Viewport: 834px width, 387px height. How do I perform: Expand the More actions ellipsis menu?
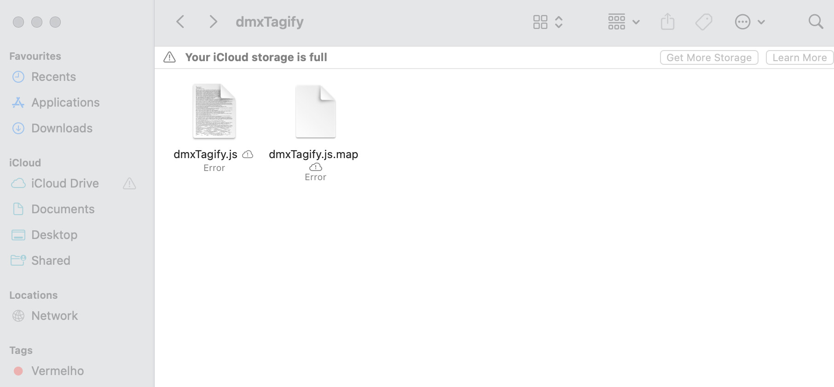click(x=749, y=22)
